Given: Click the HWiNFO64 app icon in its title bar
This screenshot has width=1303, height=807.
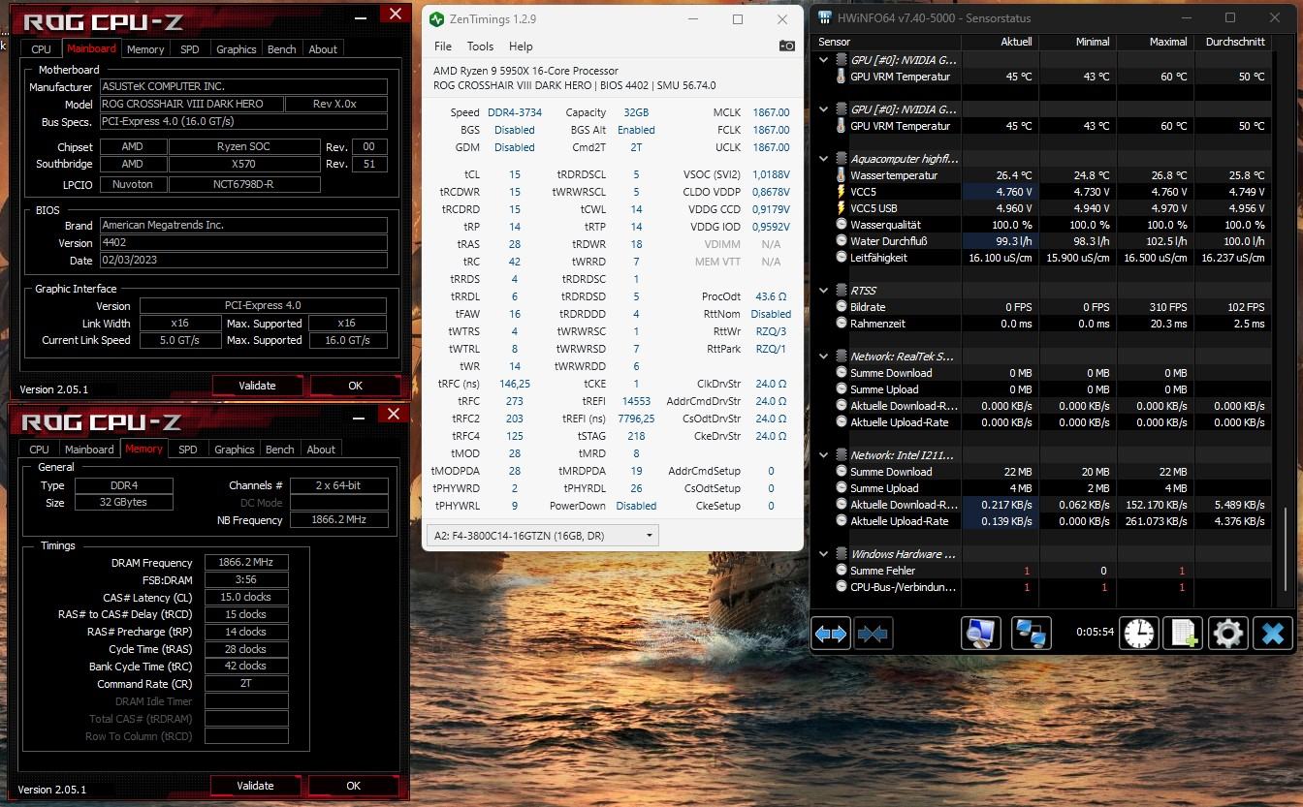Looking at the screenshot, I should click(825, 17).
